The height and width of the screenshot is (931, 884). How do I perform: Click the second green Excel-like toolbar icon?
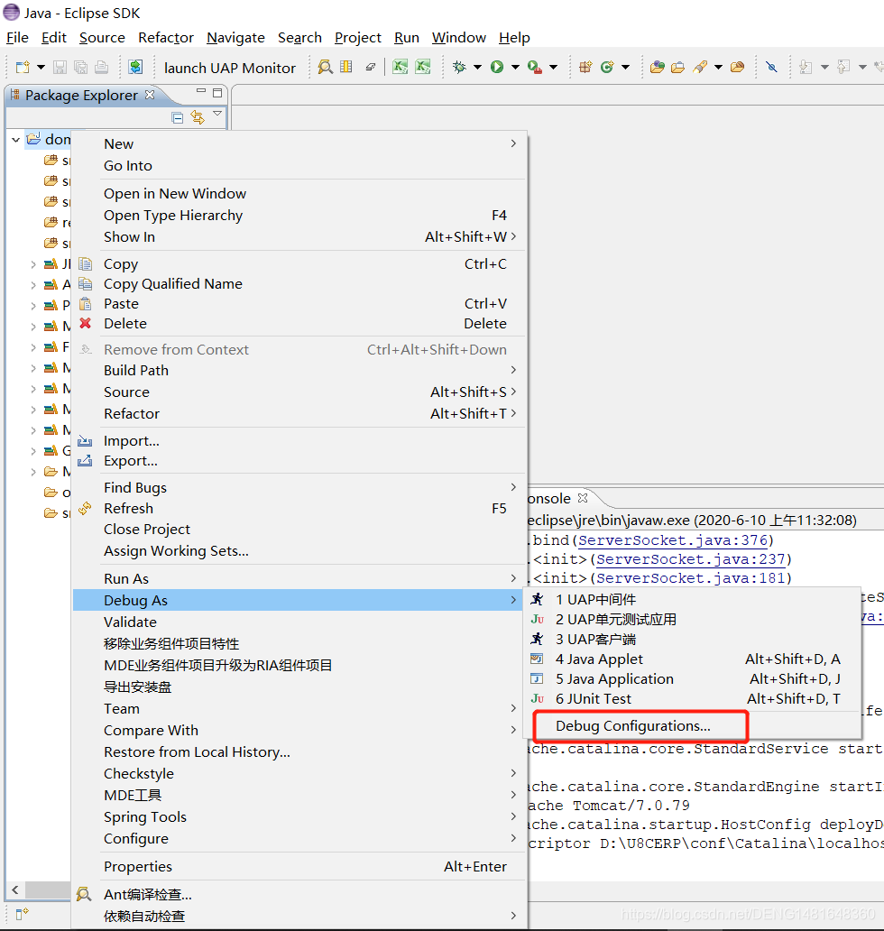pos(423,67)
